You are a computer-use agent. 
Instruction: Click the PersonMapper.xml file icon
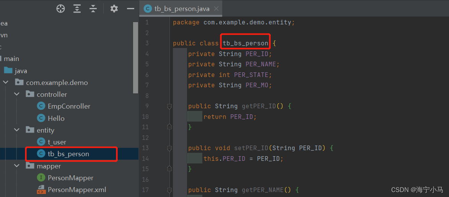pos(41,190)
